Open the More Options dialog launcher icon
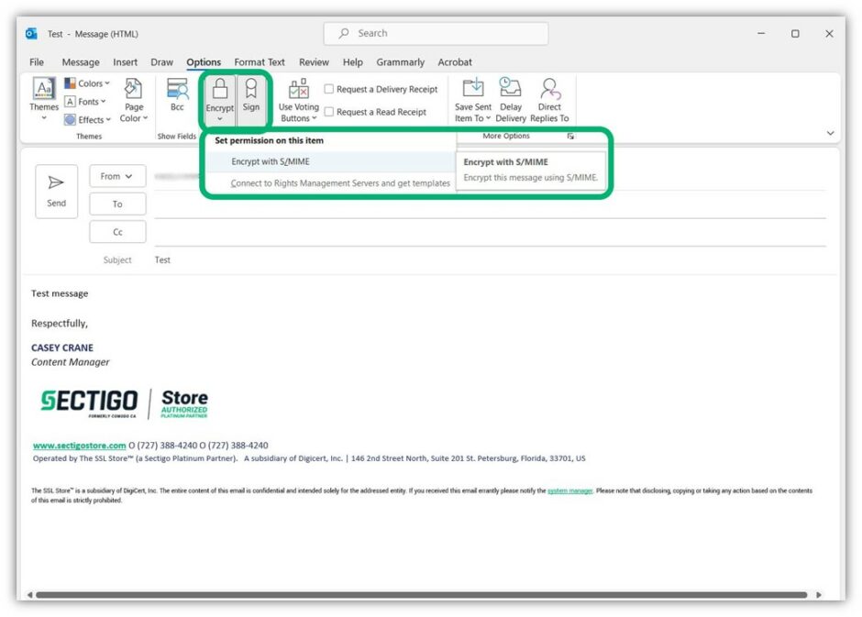The height and width of the screenshot is (617, 862). pos(570,134)
